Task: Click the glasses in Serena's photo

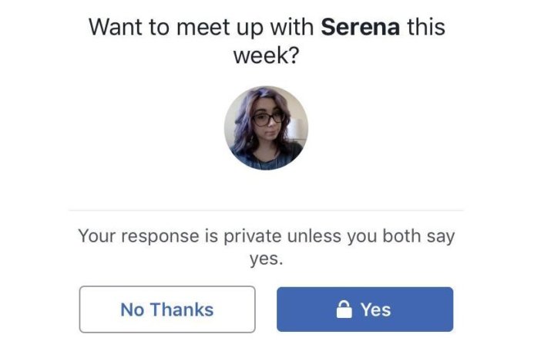Action: pyautogui.click(x=268, y=120)
